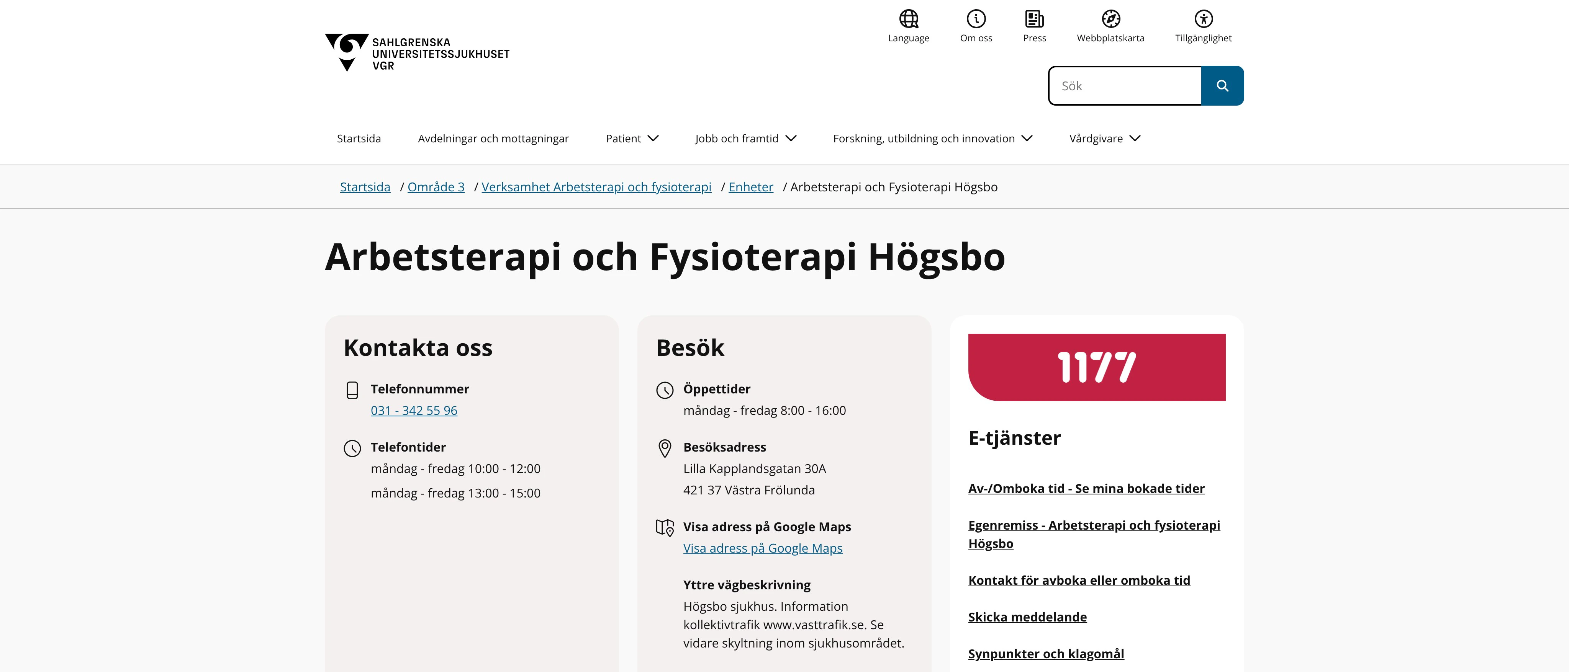This screenshot has height=672, width=1569.
Task: Go to Startsida in the breadcrumb
Action: pyautogui.click(x=365, y=187)
